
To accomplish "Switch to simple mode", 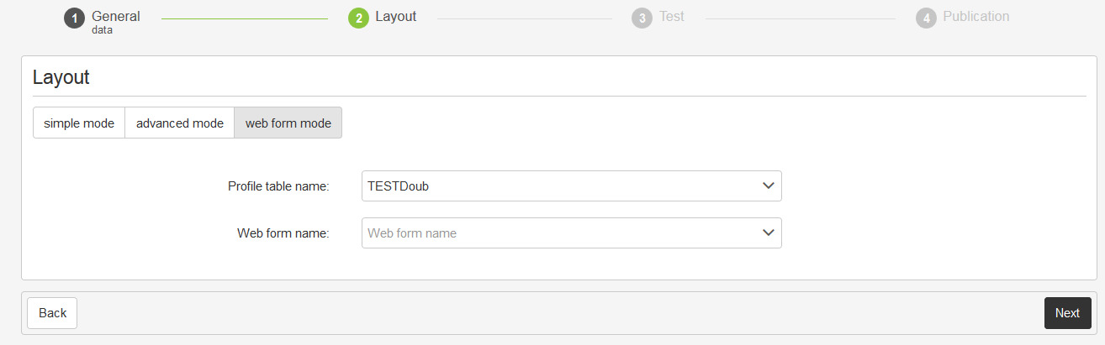I will pyautogui.click(x=79, y=123).
